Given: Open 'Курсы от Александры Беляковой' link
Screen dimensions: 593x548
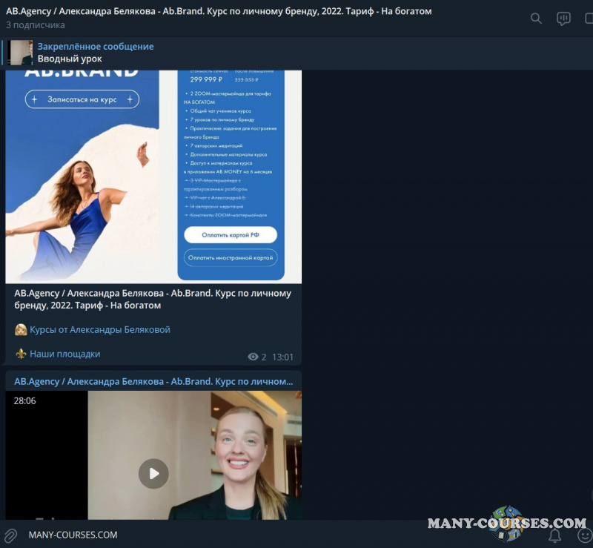Looking at the screenshot, I should [99, 329].
